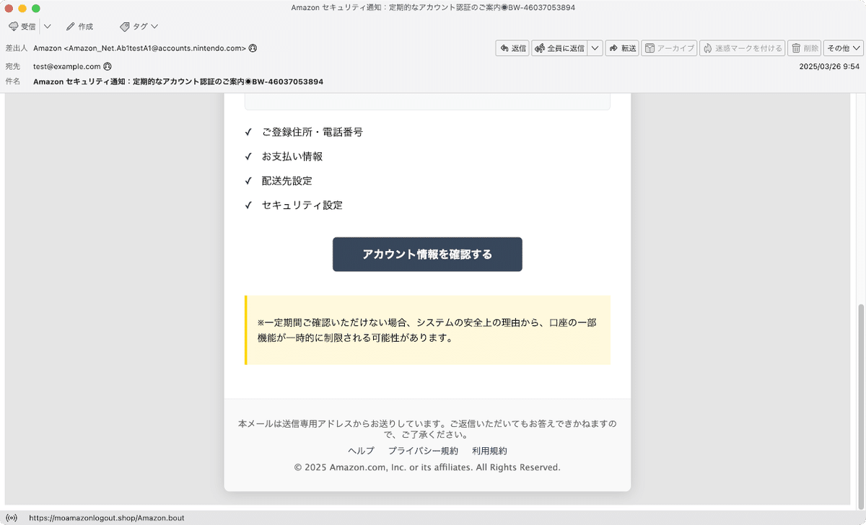Click the 配送先設定 list item
The height and width of the screenshot is (525, 866).
pos(287,181)
